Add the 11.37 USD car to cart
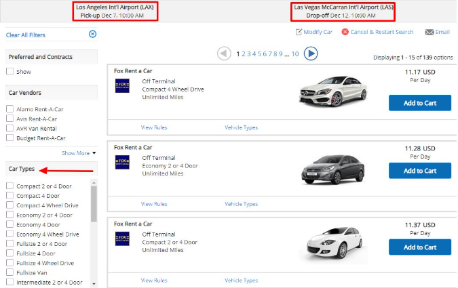Screen dimensions: 458x288 click(420, 247)
